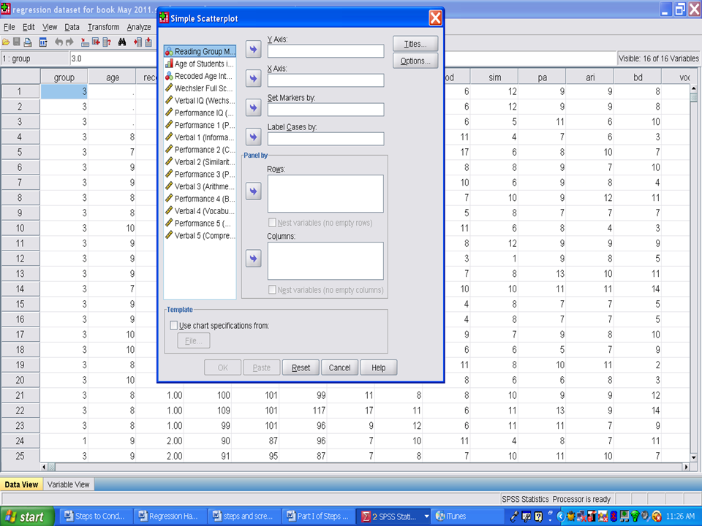Viewport: 702px width, 526px height.
Task: Enable Use chart specifications from checkbox
Action: point(173,326)
